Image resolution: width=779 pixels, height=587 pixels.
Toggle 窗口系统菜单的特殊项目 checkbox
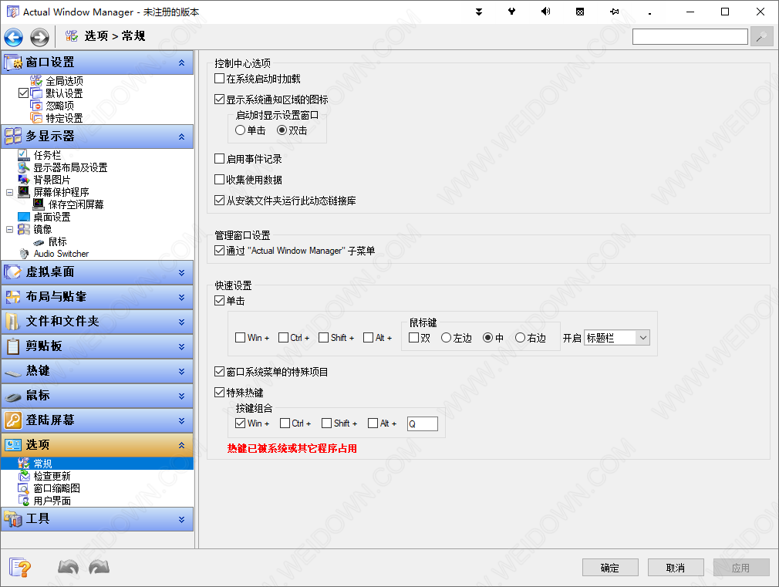pos(219,372)
